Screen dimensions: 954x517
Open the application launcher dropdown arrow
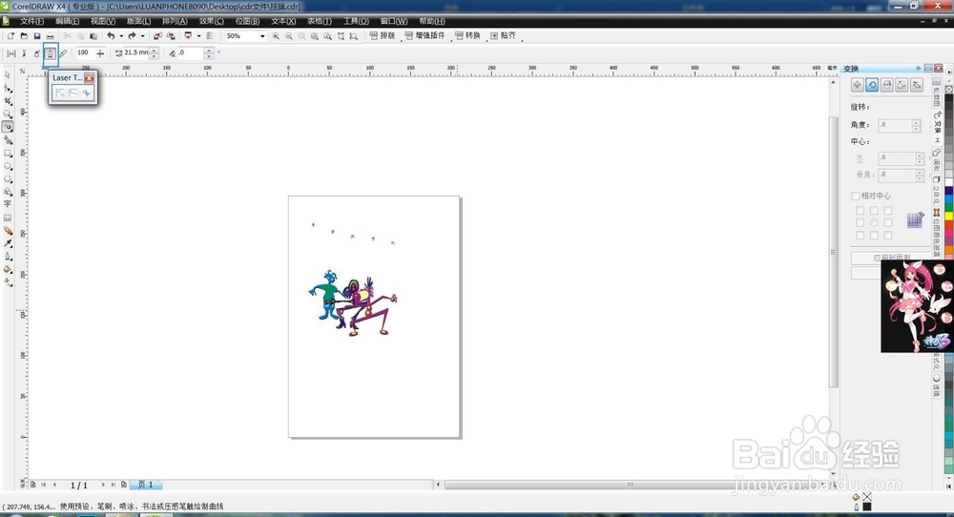pos(198,36)
